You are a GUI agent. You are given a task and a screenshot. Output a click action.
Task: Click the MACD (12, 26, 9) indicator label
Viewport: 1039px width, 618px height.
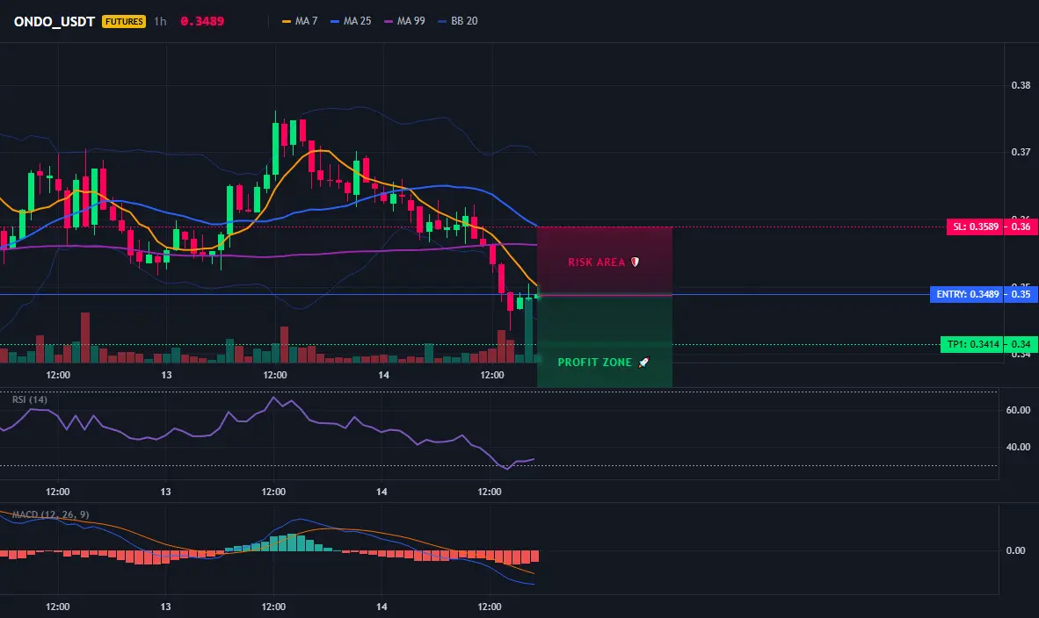coord(50,514)
